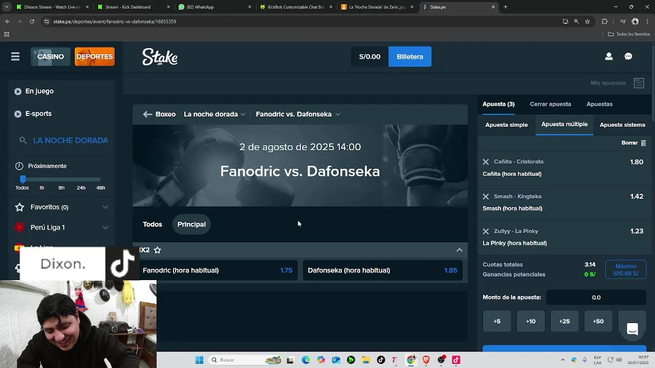
Task: Collapse the 1X2 market section
Action: 459,250
